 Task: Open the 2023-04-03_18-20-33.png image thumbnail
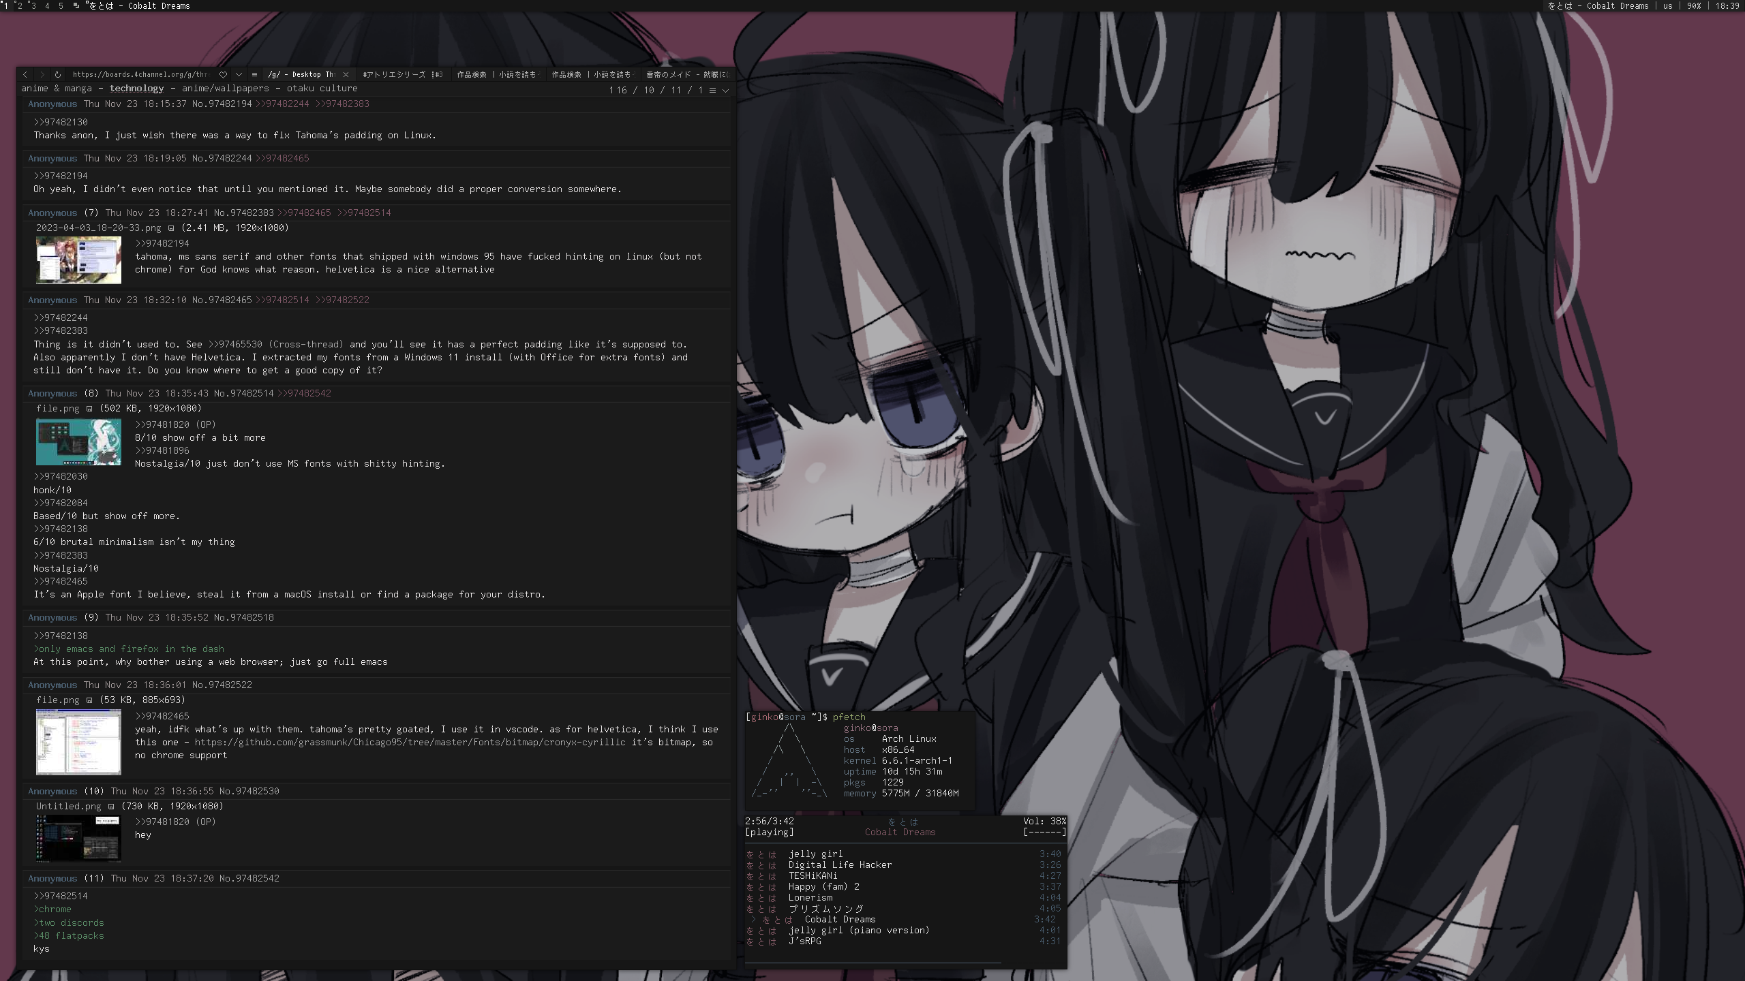click(x=78, y=260)
